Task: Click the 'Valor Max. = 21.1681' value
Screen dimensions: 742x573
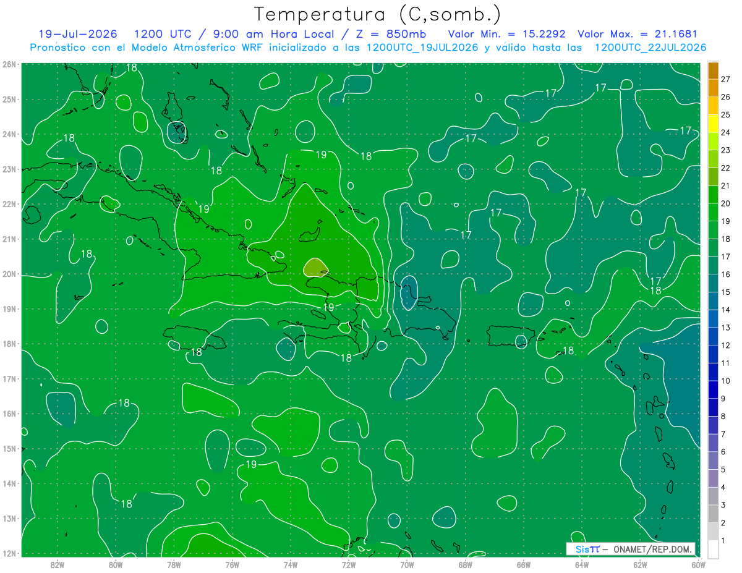Action: (638, 34)
